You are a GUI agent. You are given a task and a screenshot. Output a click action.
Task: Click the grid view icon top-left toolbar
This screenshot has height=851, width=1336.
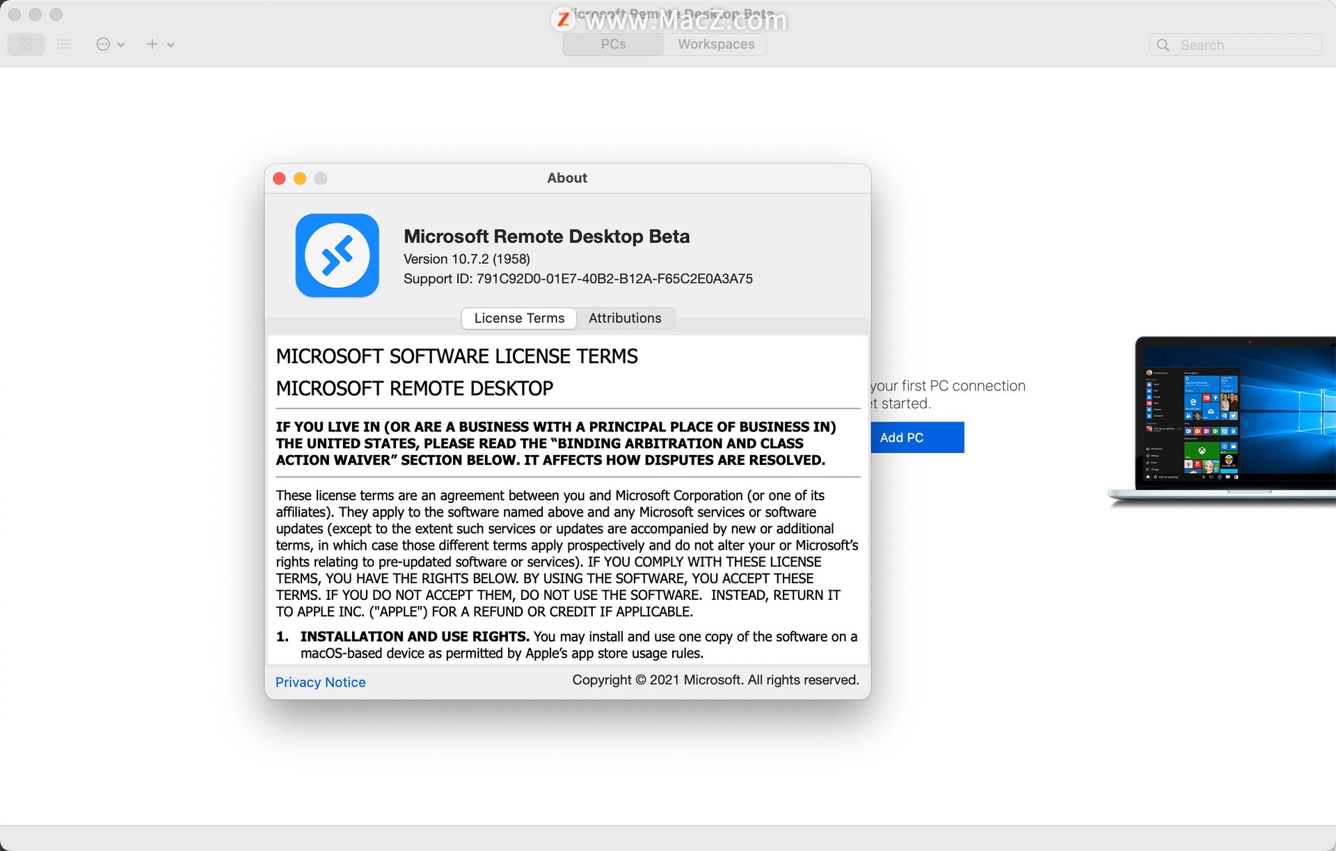click(x=25, y=44)
